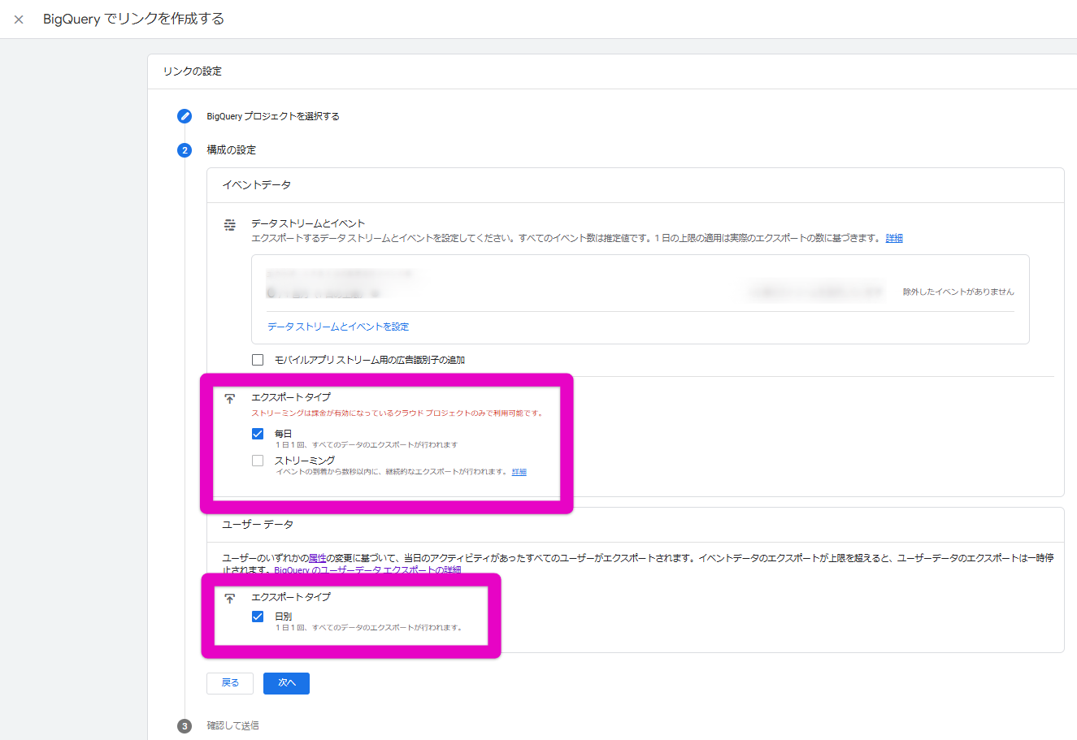Close the BigQuery link creation panel
The image size is (1077, 740).
[x=19, y=19]
